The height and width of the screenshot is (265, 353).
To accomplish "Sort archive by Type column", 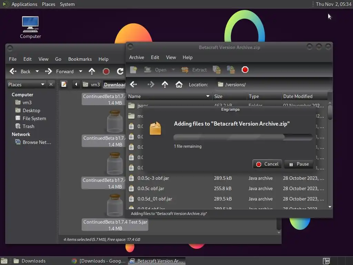I will 264,97.
